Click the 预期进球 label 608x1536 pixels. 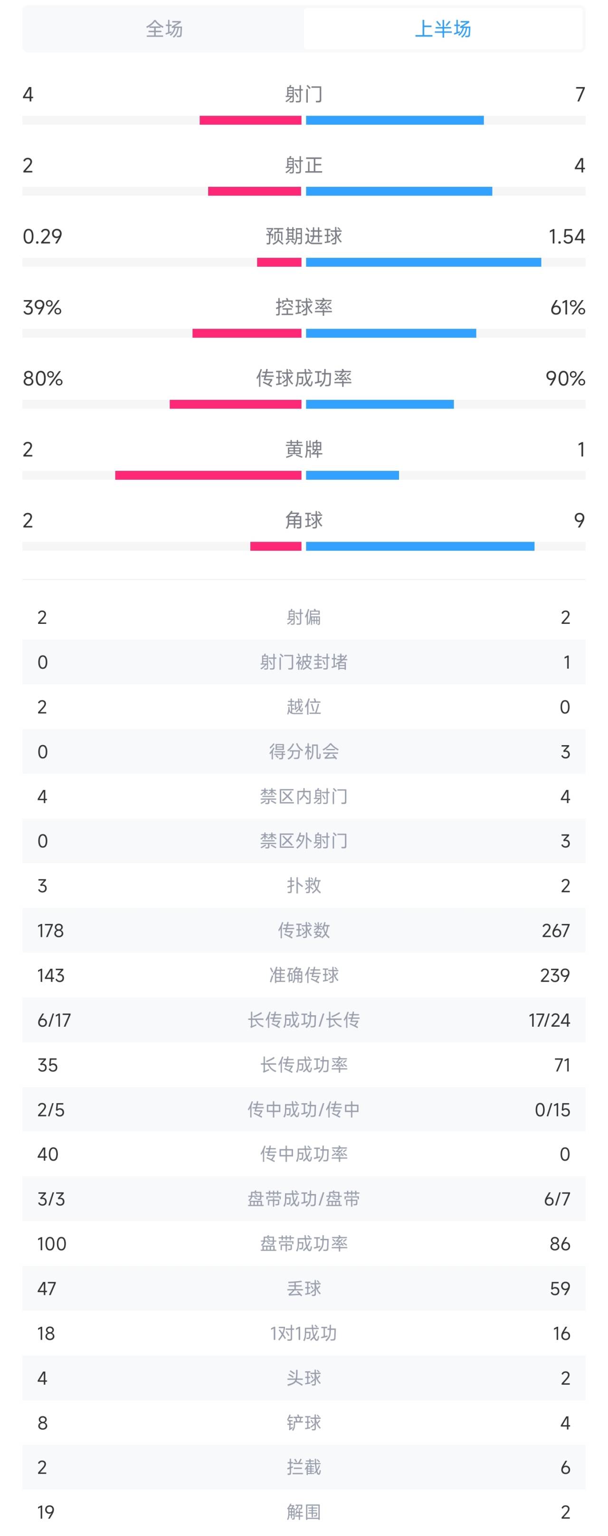point(304,236)
